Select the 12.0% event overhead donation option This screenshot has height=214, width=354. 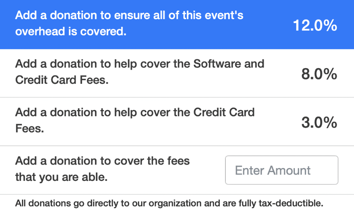click(177, 24)
